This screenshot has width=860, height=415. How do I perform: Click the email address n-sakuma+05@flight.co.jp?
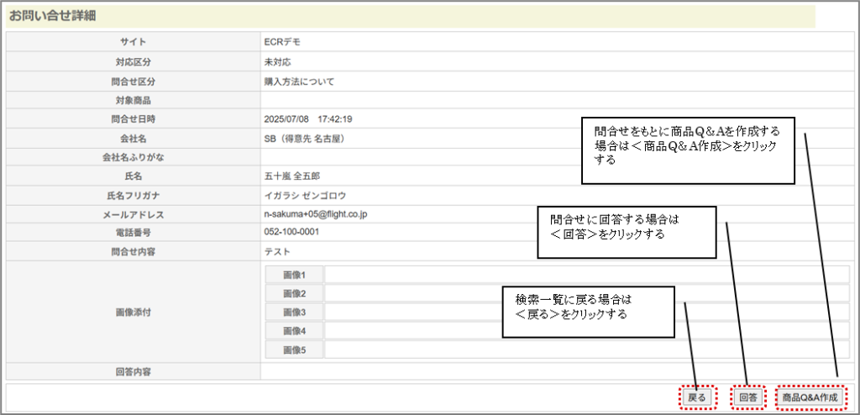point(315,214)
